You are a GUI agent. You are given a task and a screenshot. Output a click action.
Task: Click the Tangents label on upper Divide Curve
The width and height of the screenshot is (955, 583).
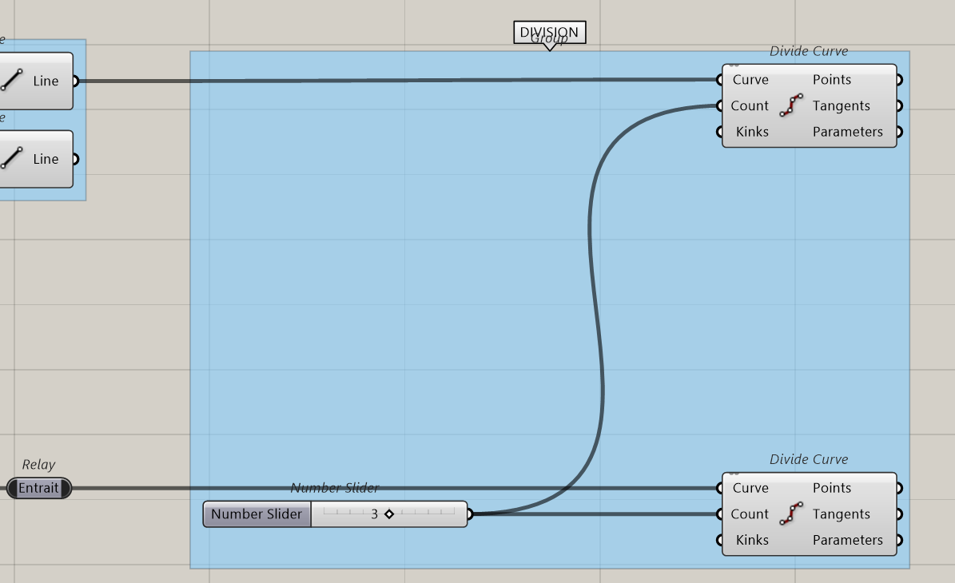tap(841, 105)
